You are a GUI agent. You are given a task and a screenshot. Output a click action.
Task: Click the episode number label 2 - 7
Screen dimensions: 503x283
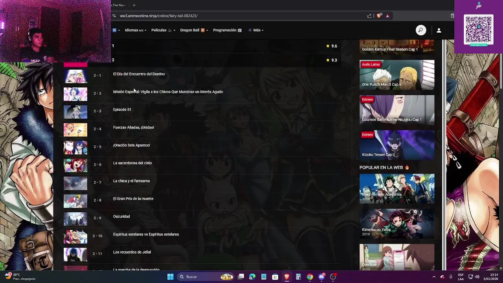(x=97, y=182)
